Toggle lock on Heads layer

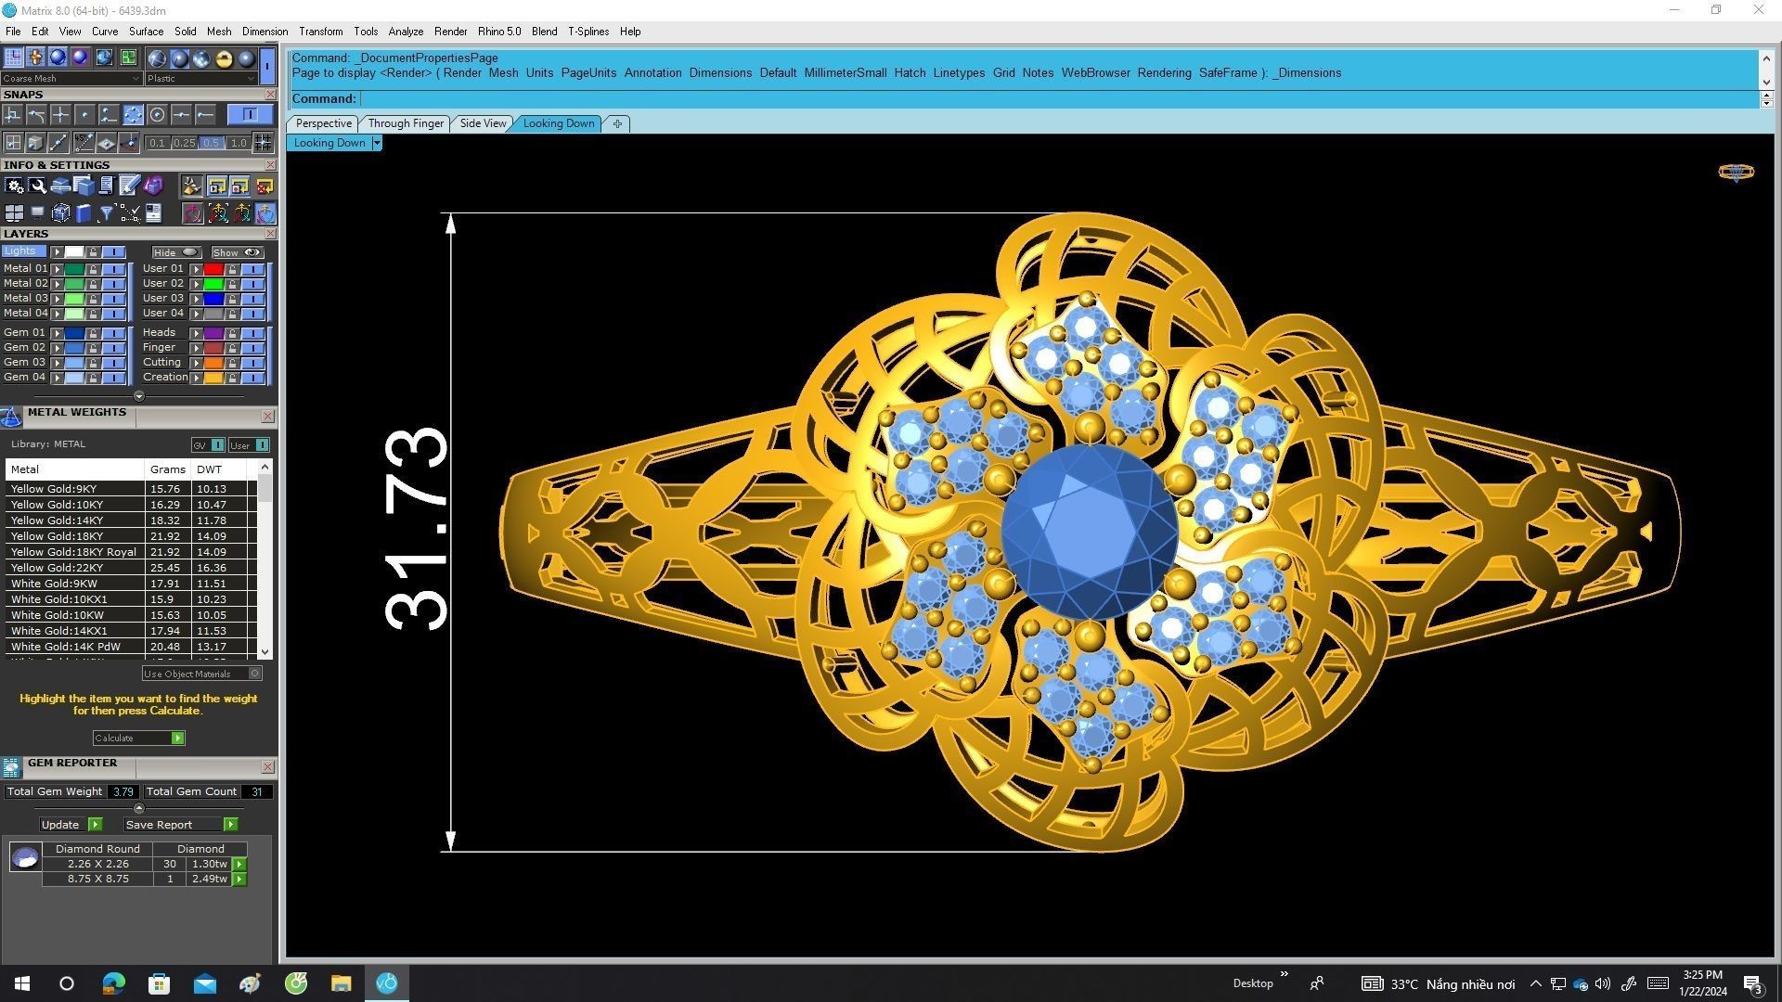point(232,333)
